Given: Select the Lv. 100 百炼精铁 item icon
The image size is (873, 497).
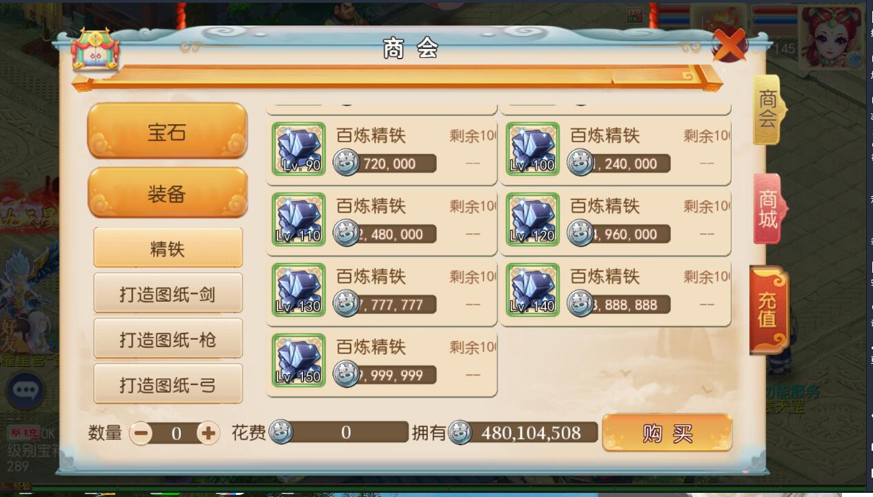Looking at the screenshot, I should coord(533,149).
